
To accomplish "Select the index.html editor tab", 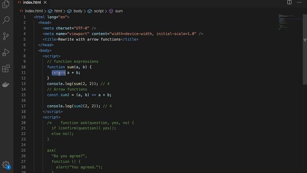I will coord(32,2).
